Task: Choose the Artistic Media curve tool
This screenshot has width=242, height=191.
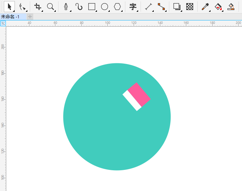Action: coord(79,7)
